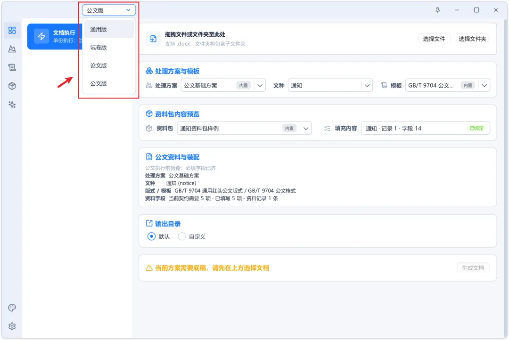
Task: Open the template scroll icon in sidebar
Action: (12, 67)
